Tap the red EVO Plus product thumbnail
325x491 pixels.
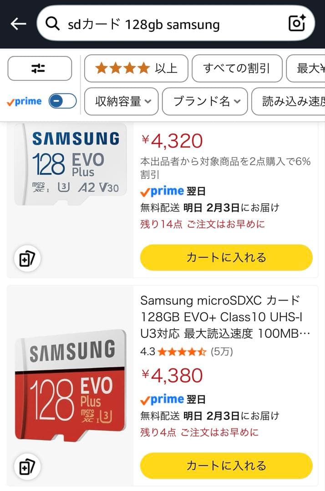[68, 389]
